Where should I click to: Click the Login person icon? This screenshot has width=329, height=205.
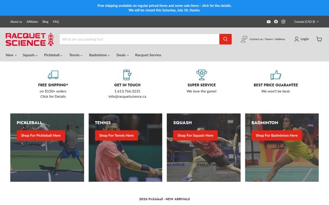coord(297,39)
